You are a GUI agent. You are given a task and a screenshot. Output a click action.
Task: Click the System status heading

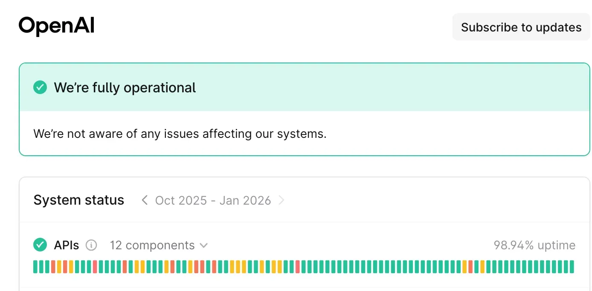78,200
